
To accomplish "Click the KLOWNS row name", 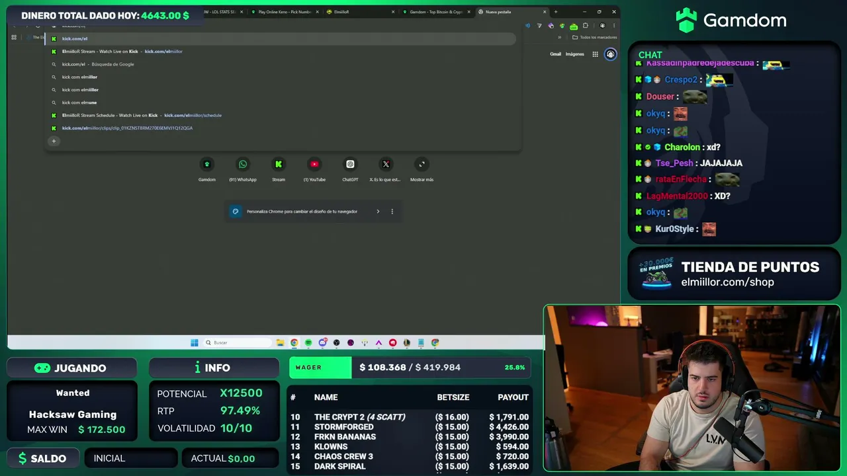I will coord(331,447).
